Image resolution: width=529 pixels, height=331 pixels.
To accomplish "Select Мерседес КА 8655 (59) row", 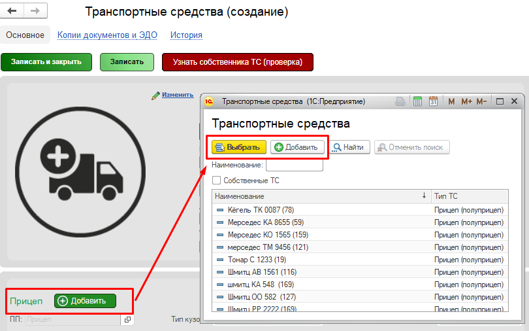I will coord(360,222).
